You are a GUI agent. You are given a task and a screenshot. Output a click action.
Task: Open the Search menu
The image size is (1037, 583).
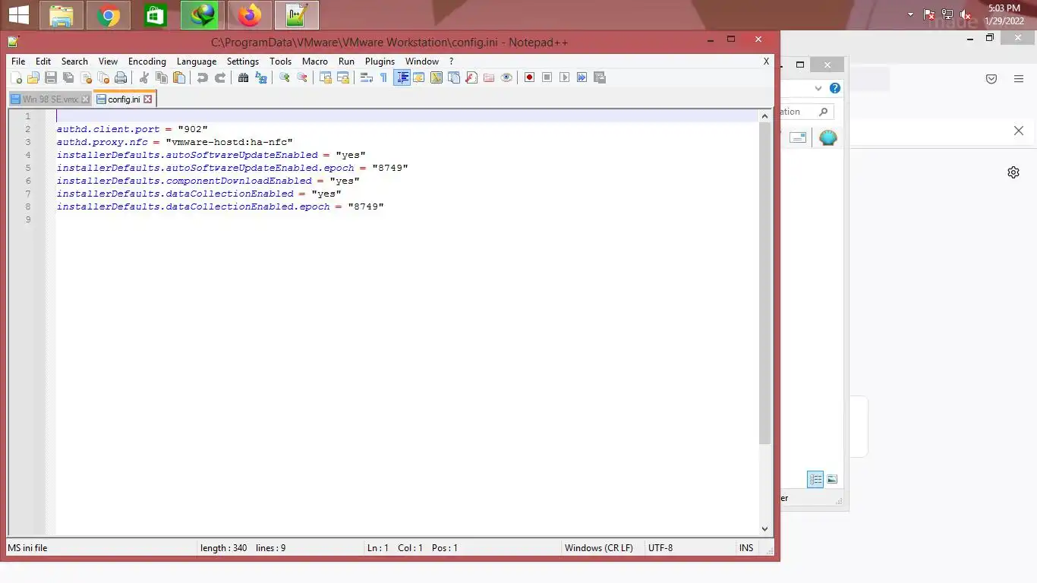74,61
